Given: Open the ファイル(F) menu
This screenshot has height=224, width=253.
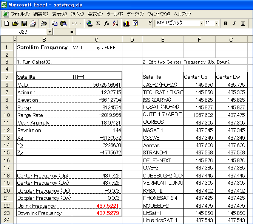Looking at the screenshot, I should 20,14.
